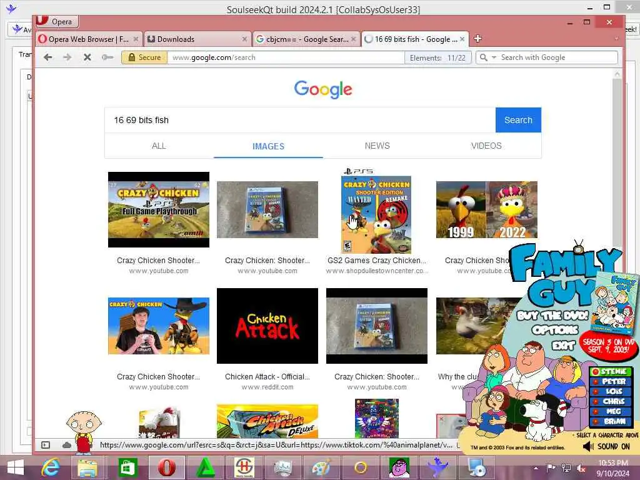Launch Internet Explorer from taskbar
Screen dimensions: 640x480
(51, 467)
